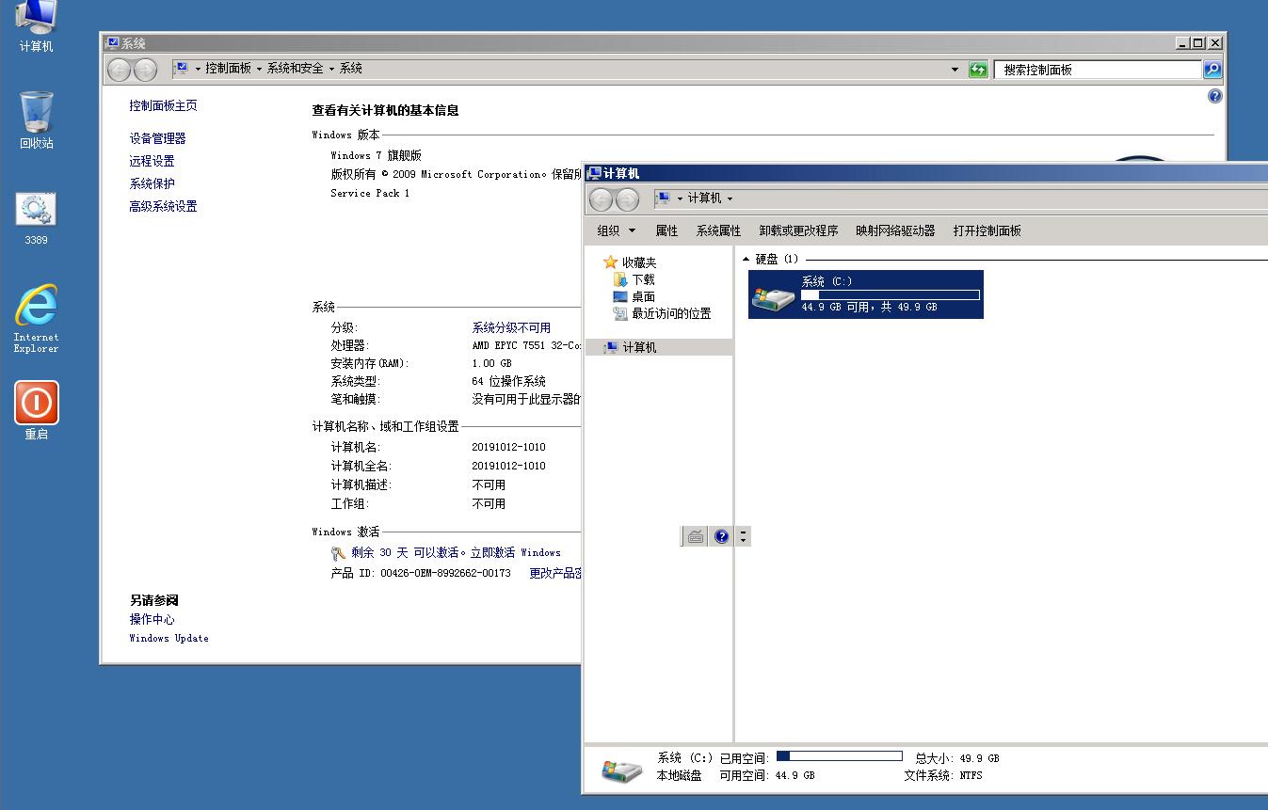Go forward in the 系统 window
This screenshot has height=810, width=1268.
[145, 69]
